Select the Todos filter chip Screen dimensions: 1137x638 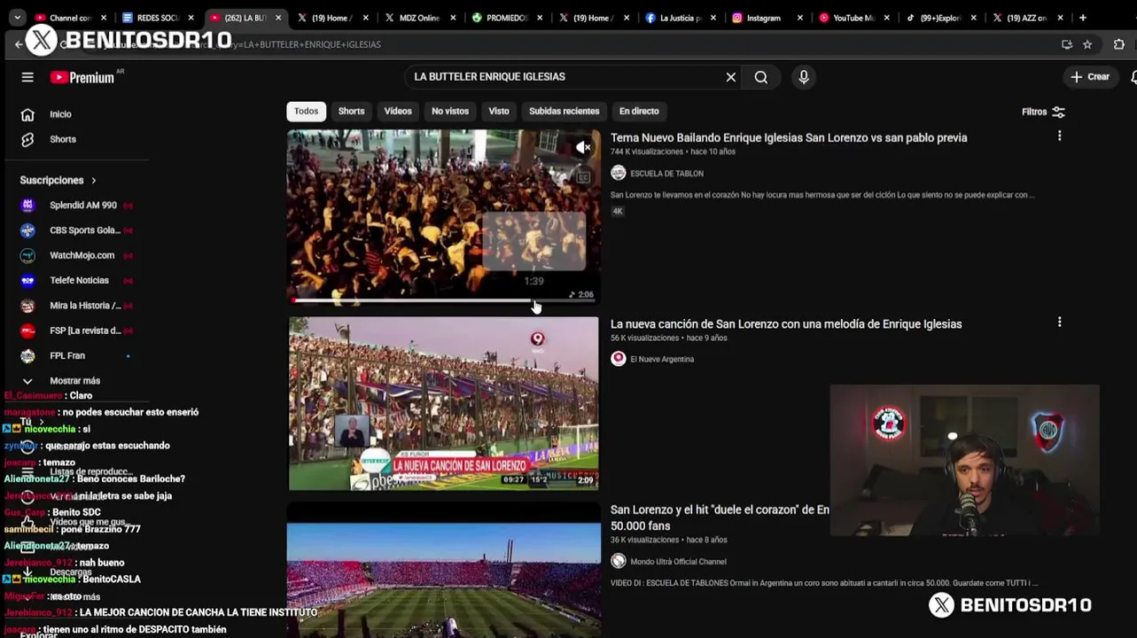click(x=306, y=111)
